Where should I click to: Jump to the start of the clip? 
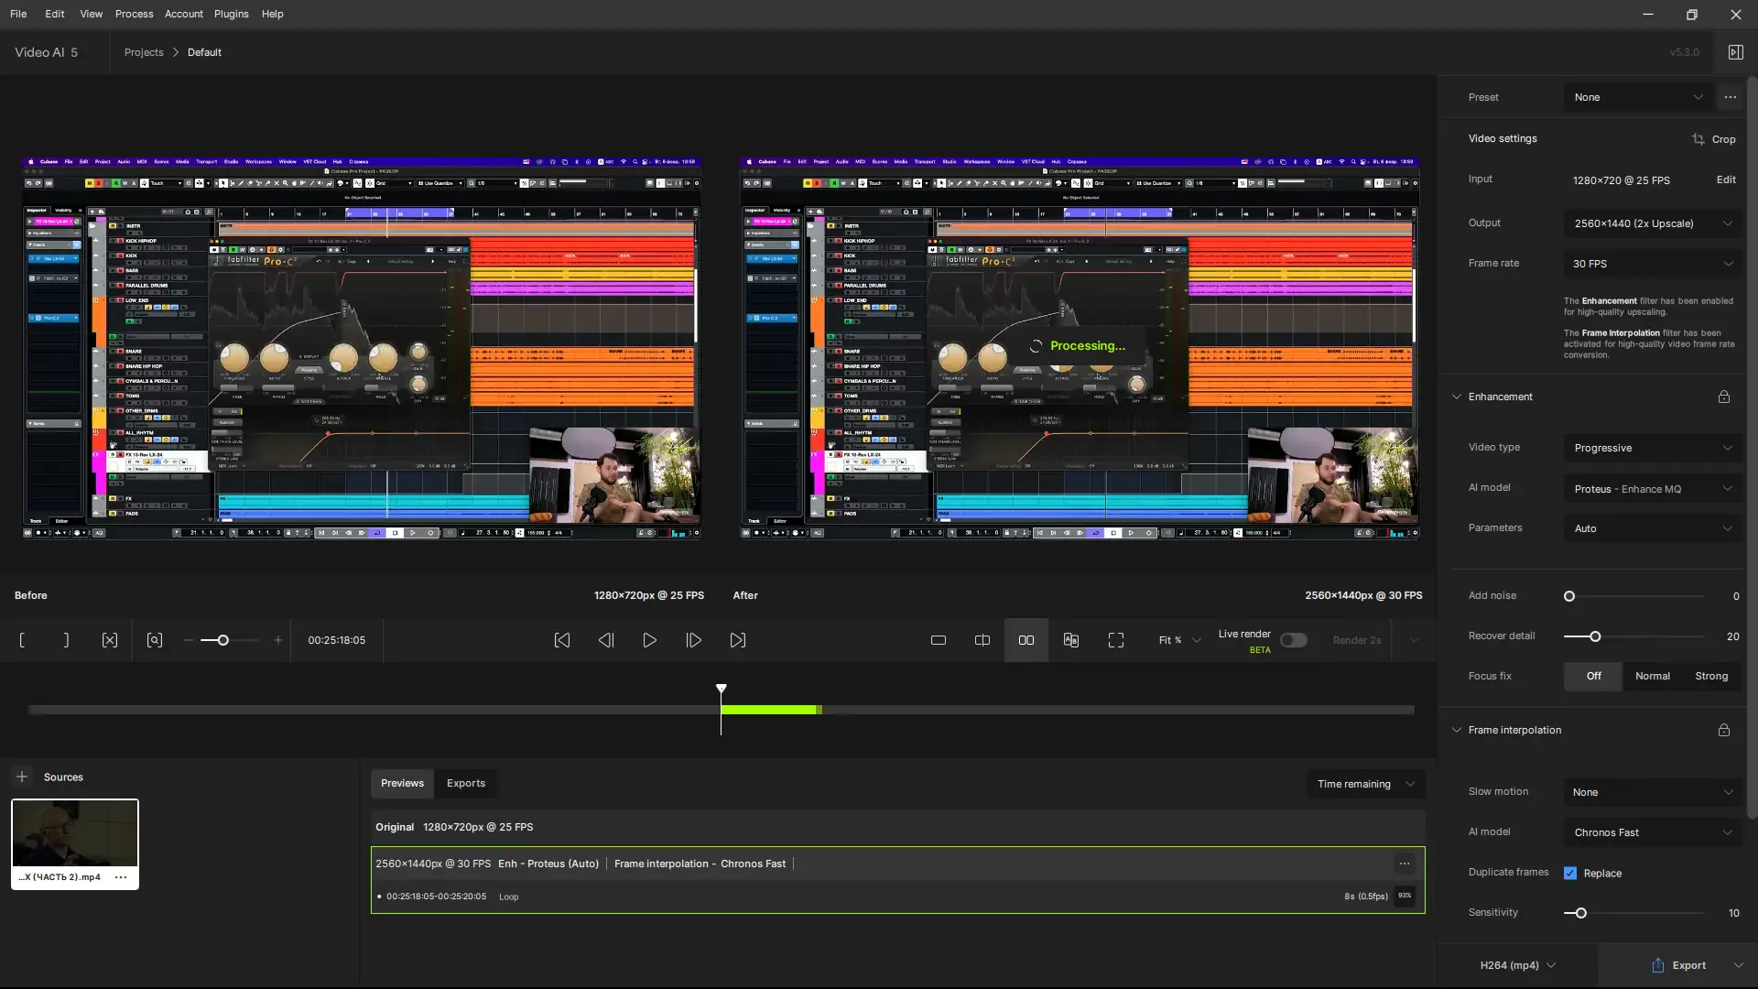tap(562, 640)
